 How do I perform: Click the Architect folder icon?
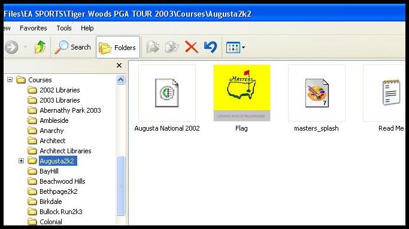point(32,141)
